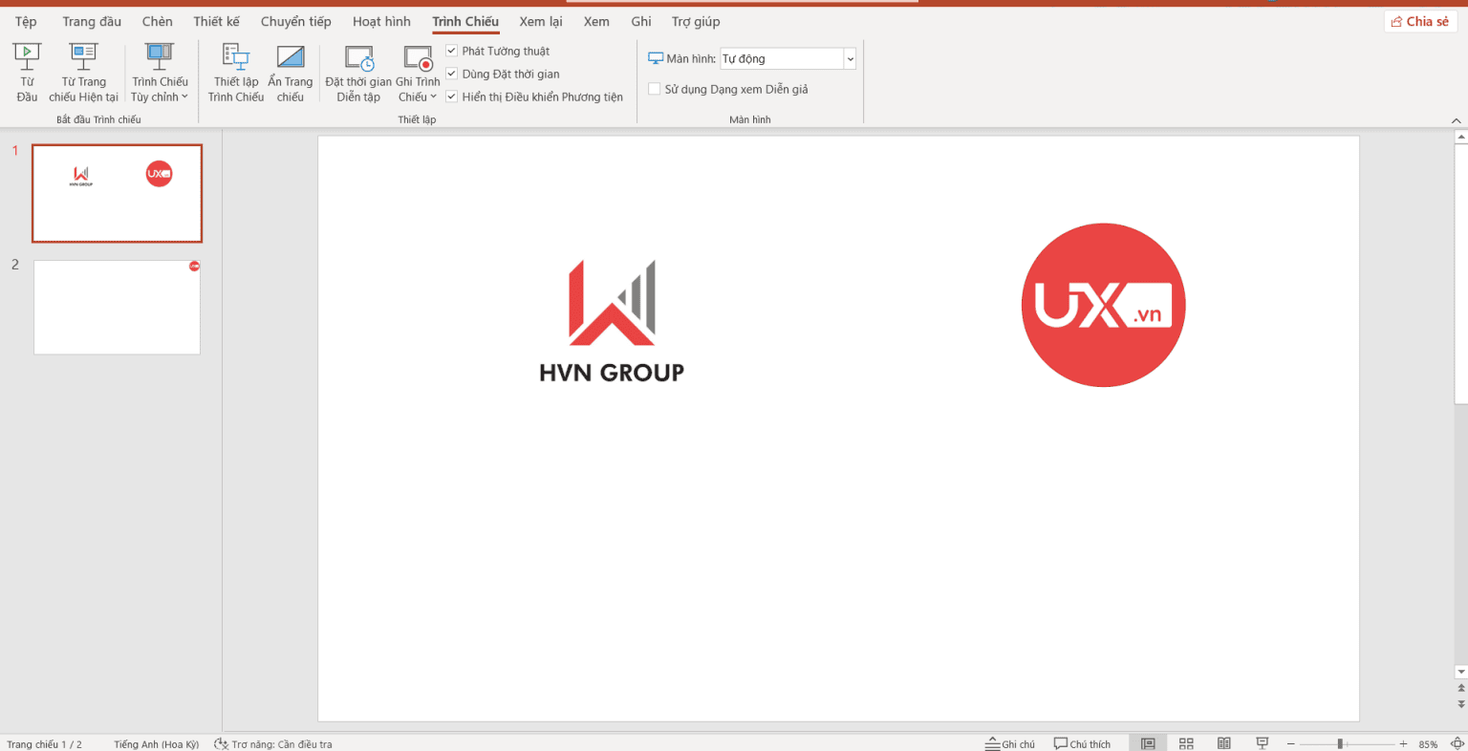
Task: Click the Chia sẻ button
Action: (1420, 20)
